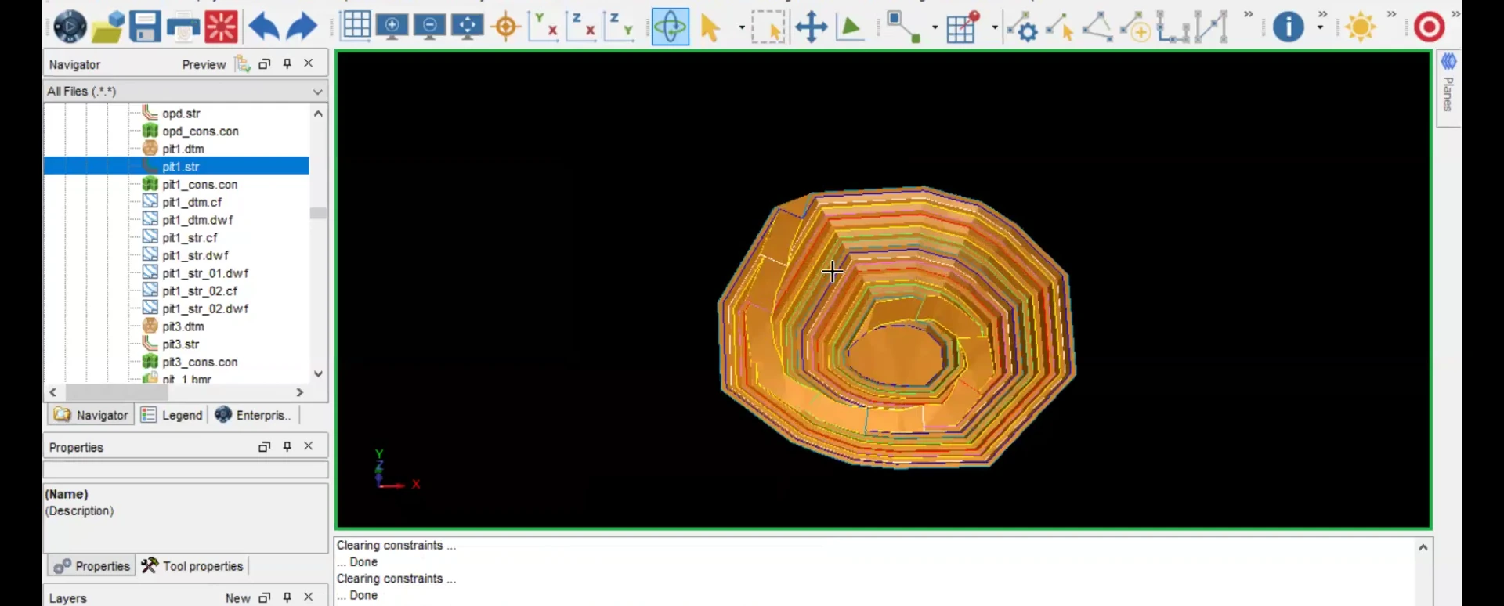The height and width of the screenshot is (606, 1504).
Task: Open the All Files filter dropdown
Action: coord(317,92)
